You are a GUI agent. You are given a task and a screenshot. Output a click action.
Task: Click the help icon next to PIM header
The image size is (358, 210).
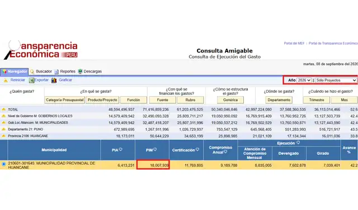click(x=155, y=149)
